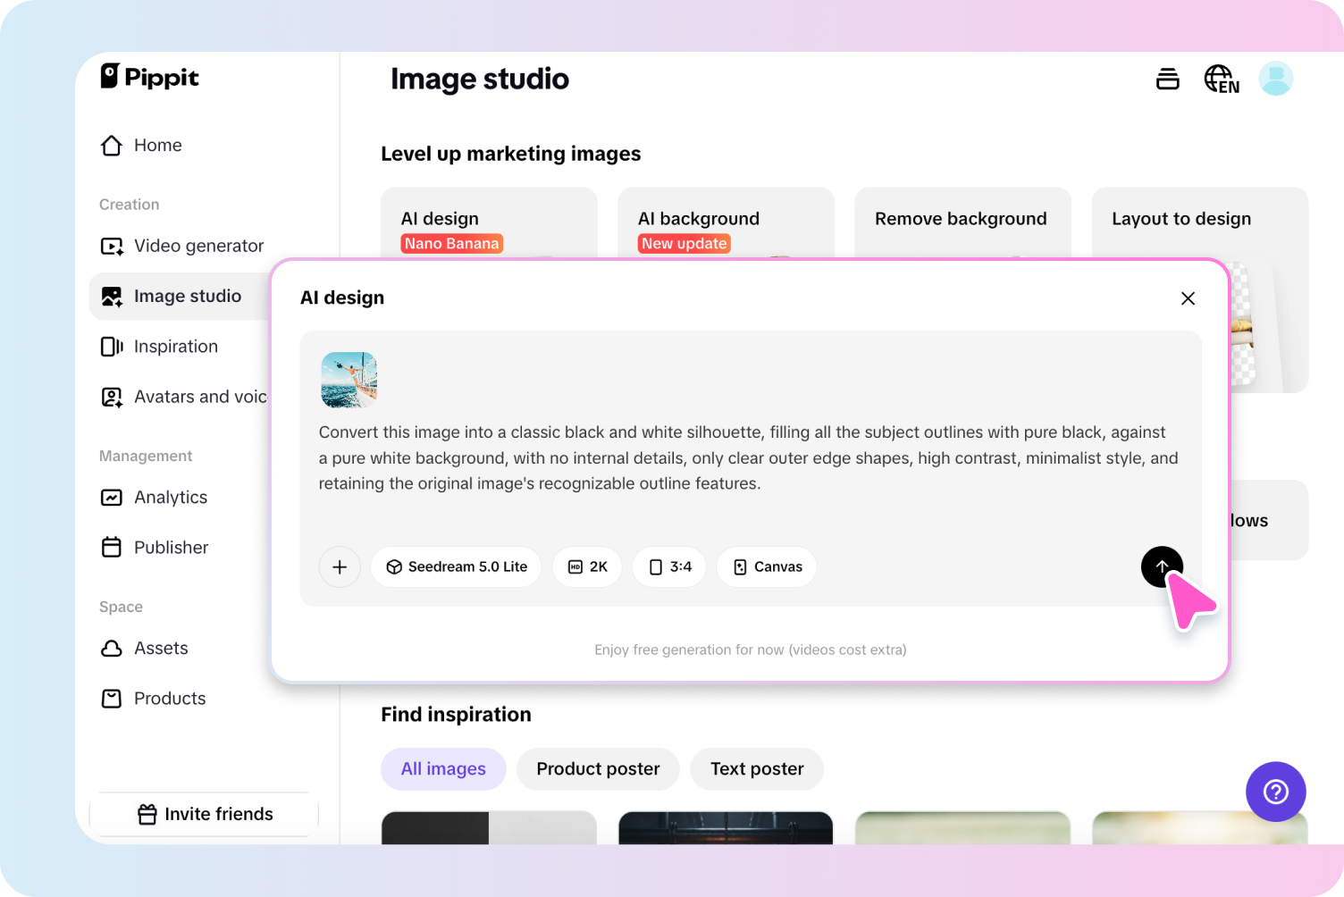The width and height of the screenshot is (1344, 897).
Task: Open the AI design card
Action: click(489, 222)
